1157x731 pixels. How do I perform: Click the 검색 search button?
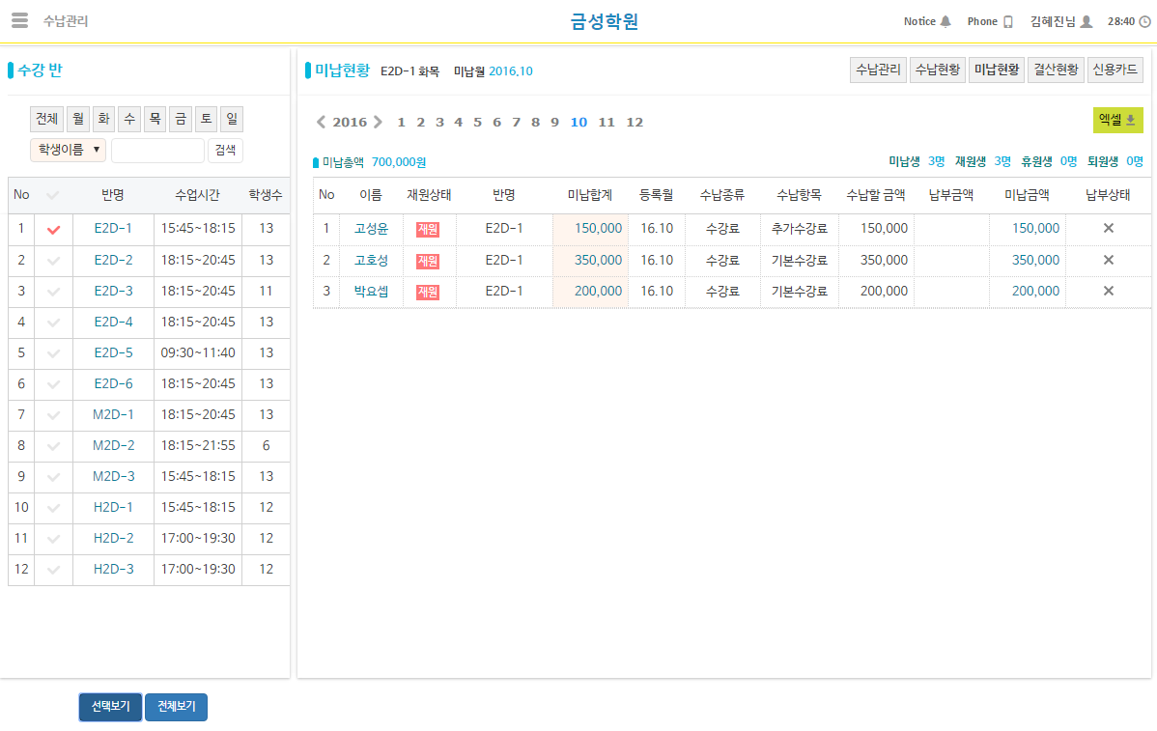[225, 151]
